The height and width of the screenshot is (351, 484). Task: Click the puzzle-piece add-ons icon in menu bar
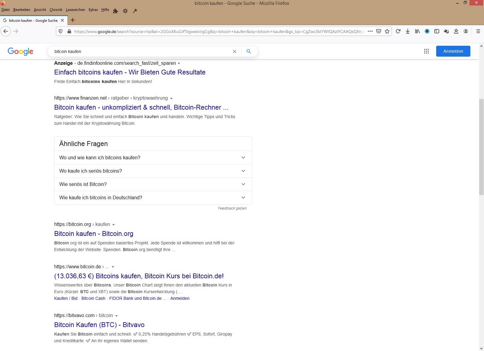[115, 11]
